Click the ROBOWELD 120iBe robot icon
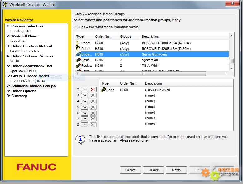The image size is (243, 184). point(78,49)
